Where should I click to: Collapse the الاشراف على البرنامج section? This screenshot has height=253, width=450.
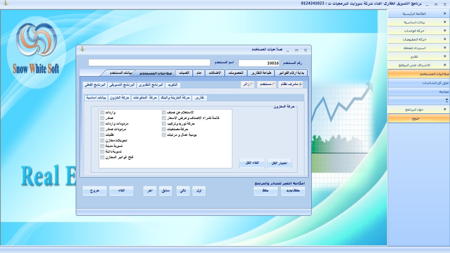pos(418,65)
